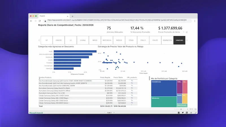The image size is (226, 127).
Task: Sort table by Nombre Producto header
Action: (x=46, y=77)
